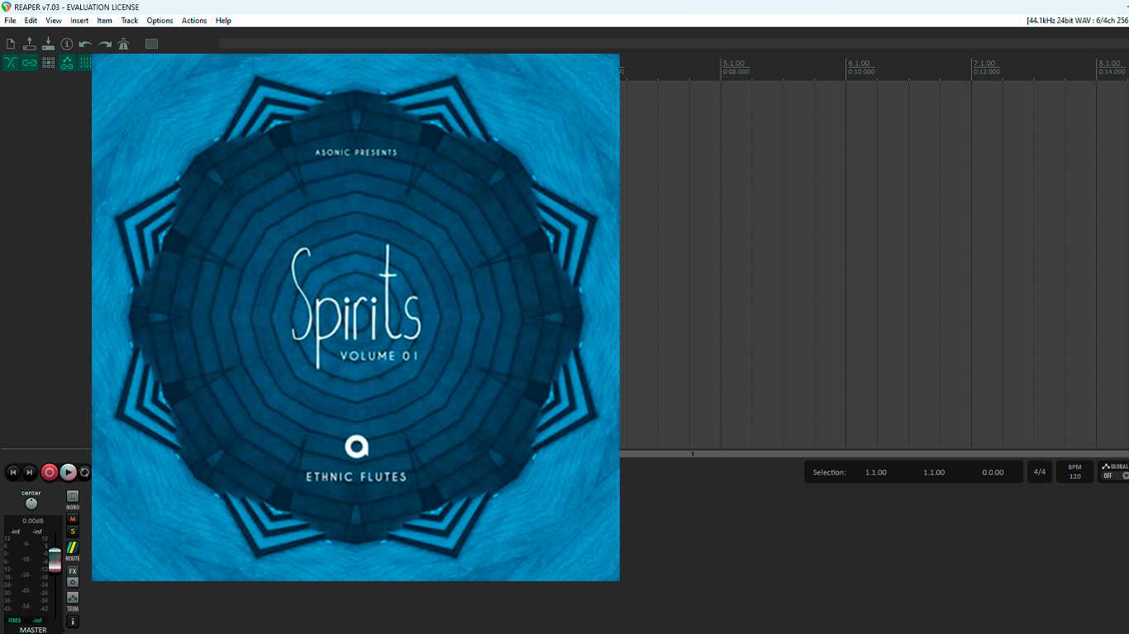Screen dimensions: 1129x634
Task: Open the Edit menu
Action: (31, 21)
